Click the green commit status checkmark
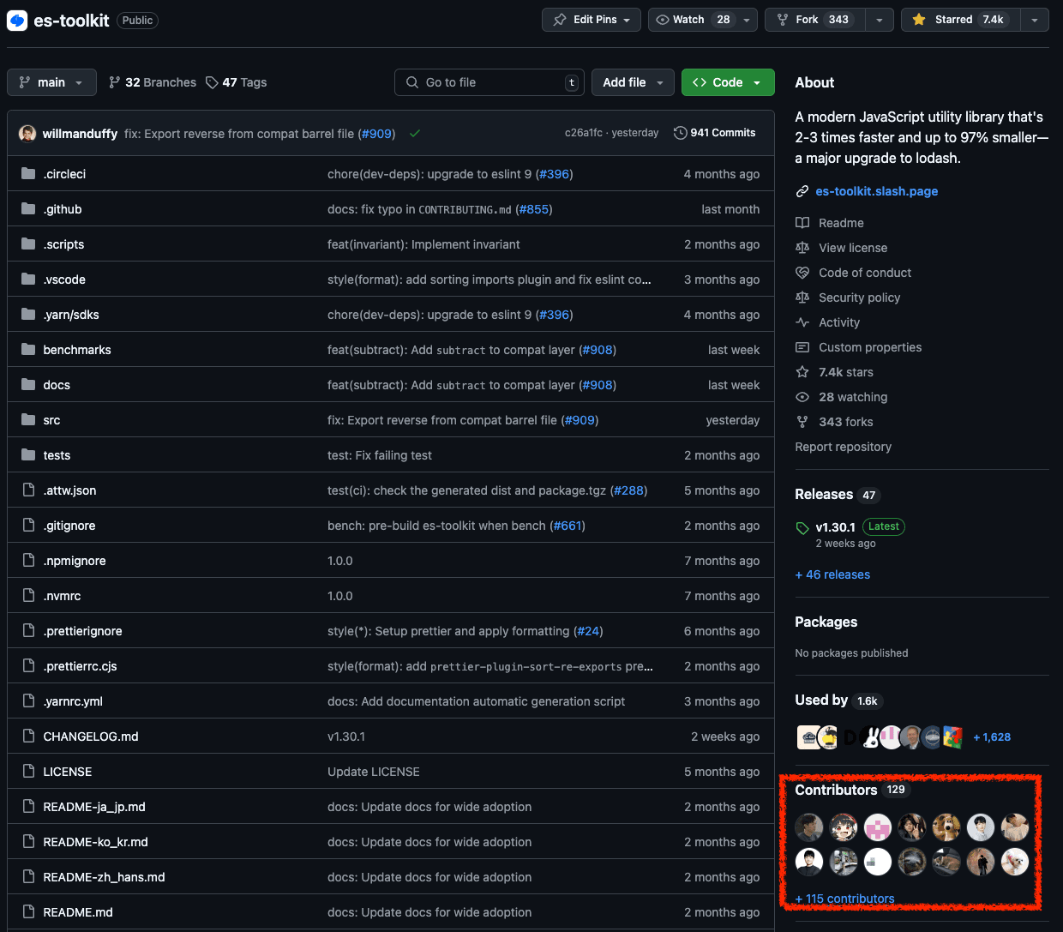 (x=415, y=134)
